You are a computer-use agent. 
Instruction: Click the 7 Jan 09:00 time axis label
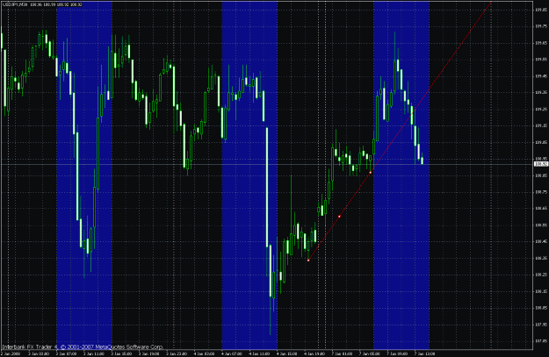397,353
